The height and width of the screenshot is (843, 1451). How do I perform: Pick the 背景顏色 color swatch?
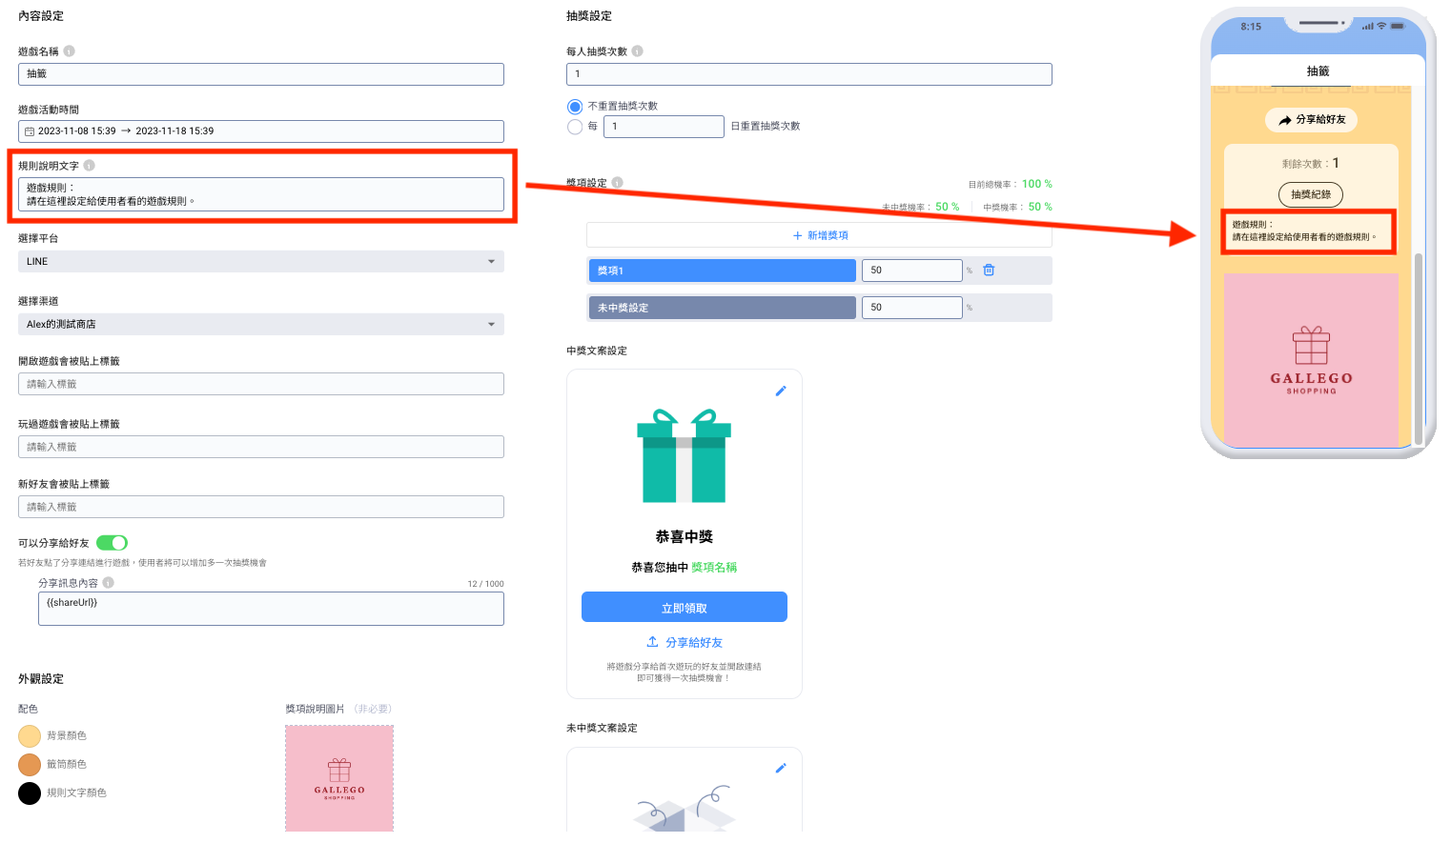[30, 736]
